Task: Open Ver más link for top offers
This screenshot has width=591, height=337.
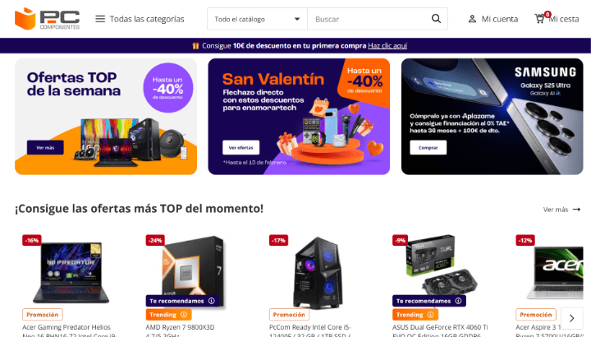Action: tap(561, 210)
